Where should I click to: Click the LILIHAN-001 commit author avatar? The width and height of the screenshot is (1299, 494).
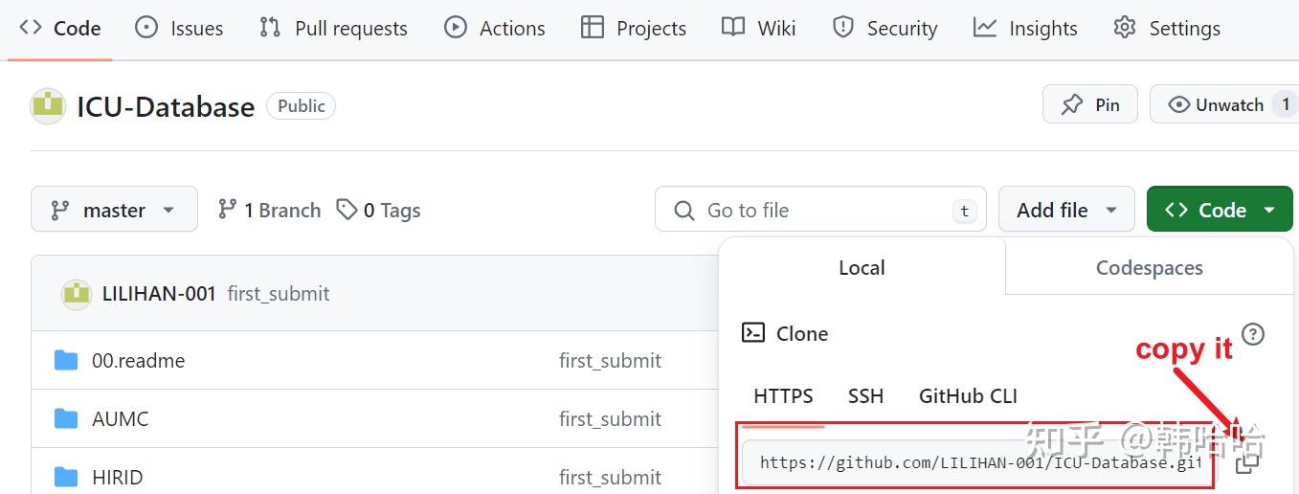tap(77, 294)
